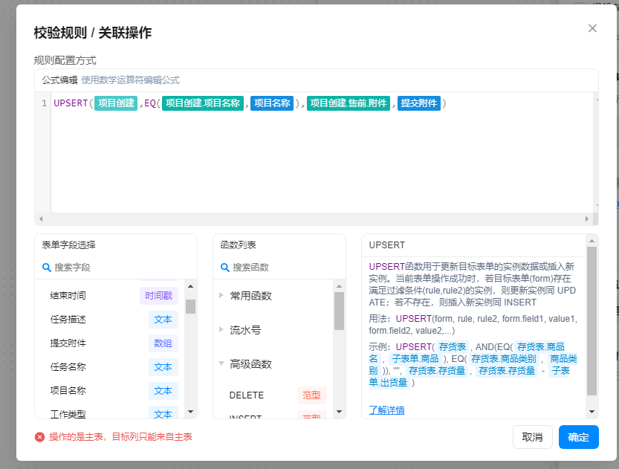Click the UPSERT description scrollbar thumb
The width and height of the screenshot is (619, 469).
(x=592, y=321)
